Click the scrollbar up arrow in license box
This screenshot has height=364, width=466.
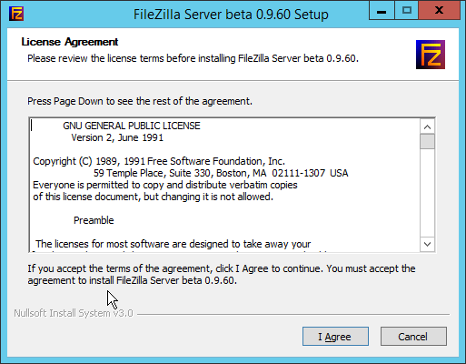(427, 126)
